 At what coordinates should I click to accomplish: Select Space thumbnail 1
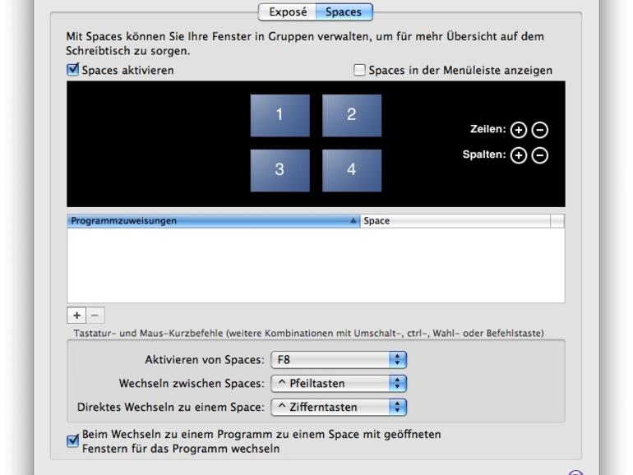pyautogui.click(x=280, y=115)
